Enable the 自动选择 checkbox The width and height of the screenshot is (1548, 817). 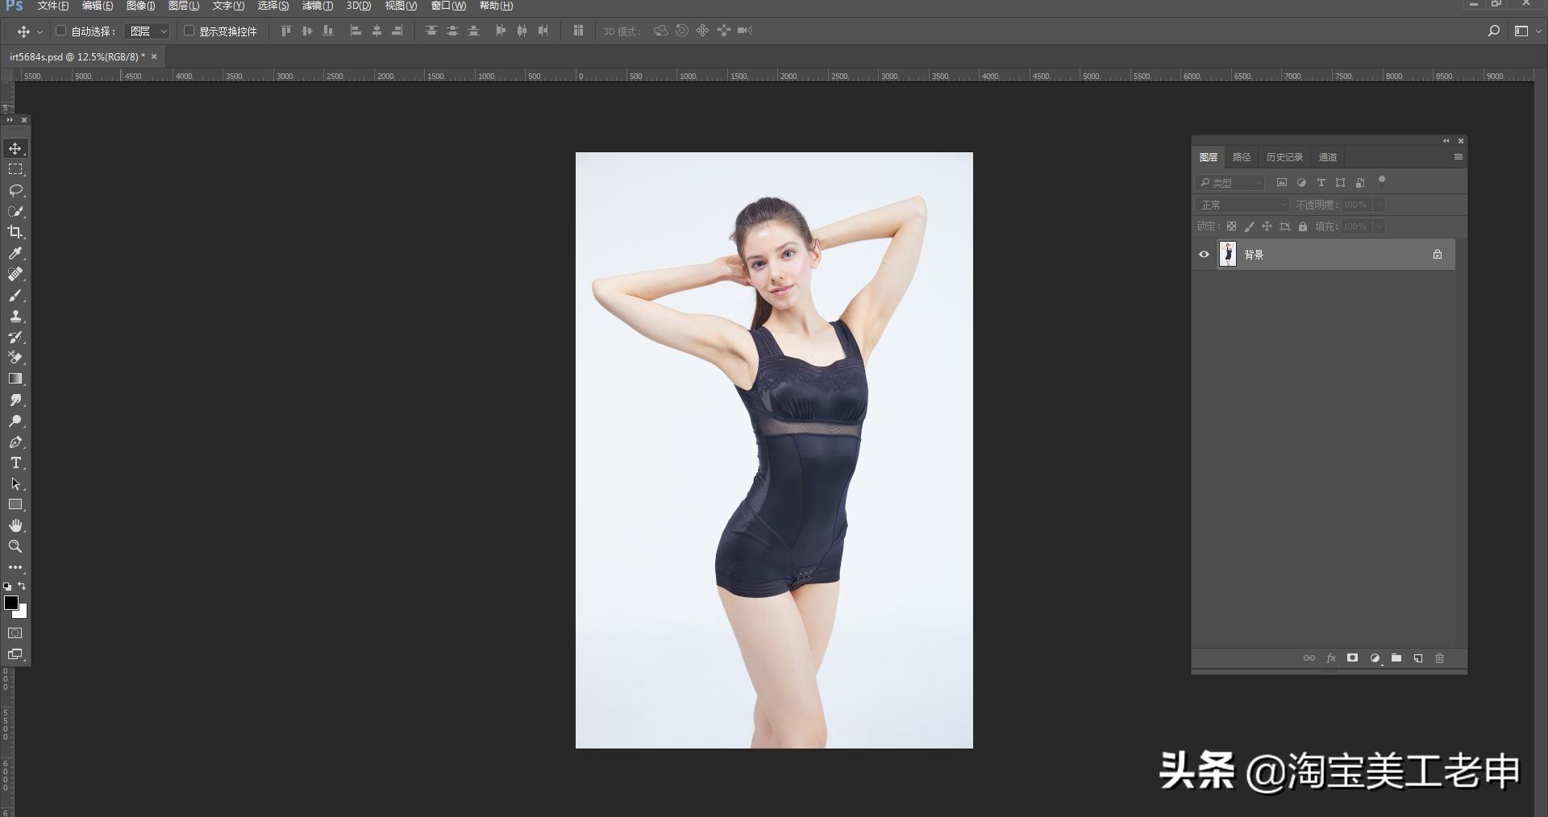click(60, 31)
